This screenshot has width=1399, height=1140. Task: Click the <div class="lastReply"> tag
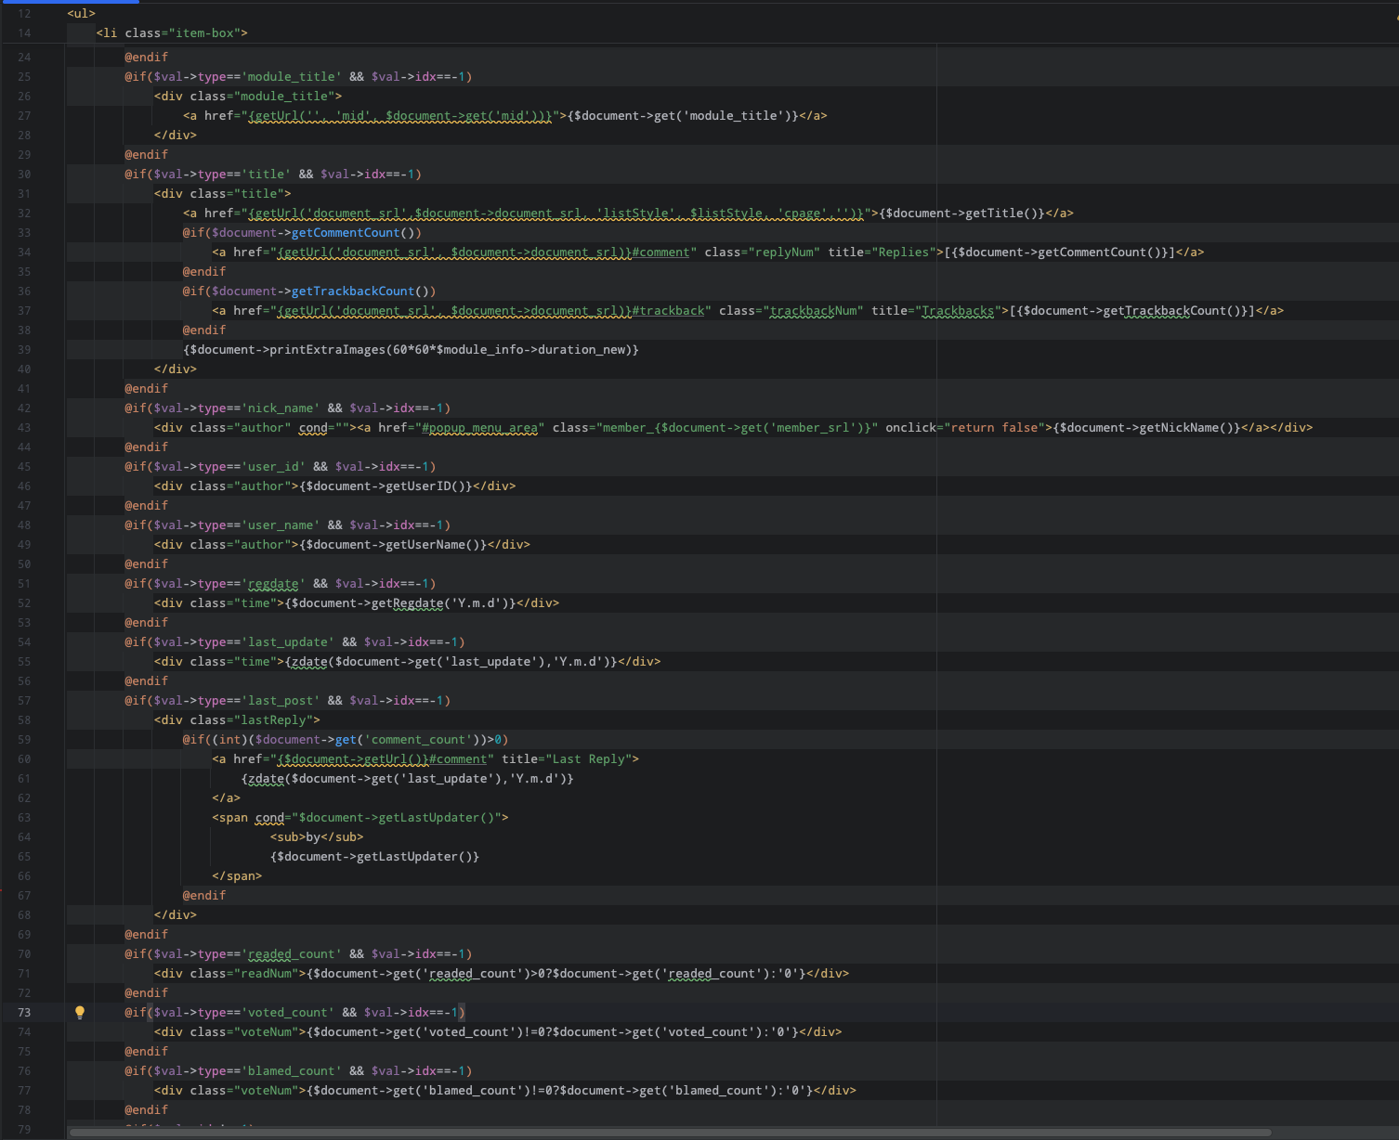237,720
